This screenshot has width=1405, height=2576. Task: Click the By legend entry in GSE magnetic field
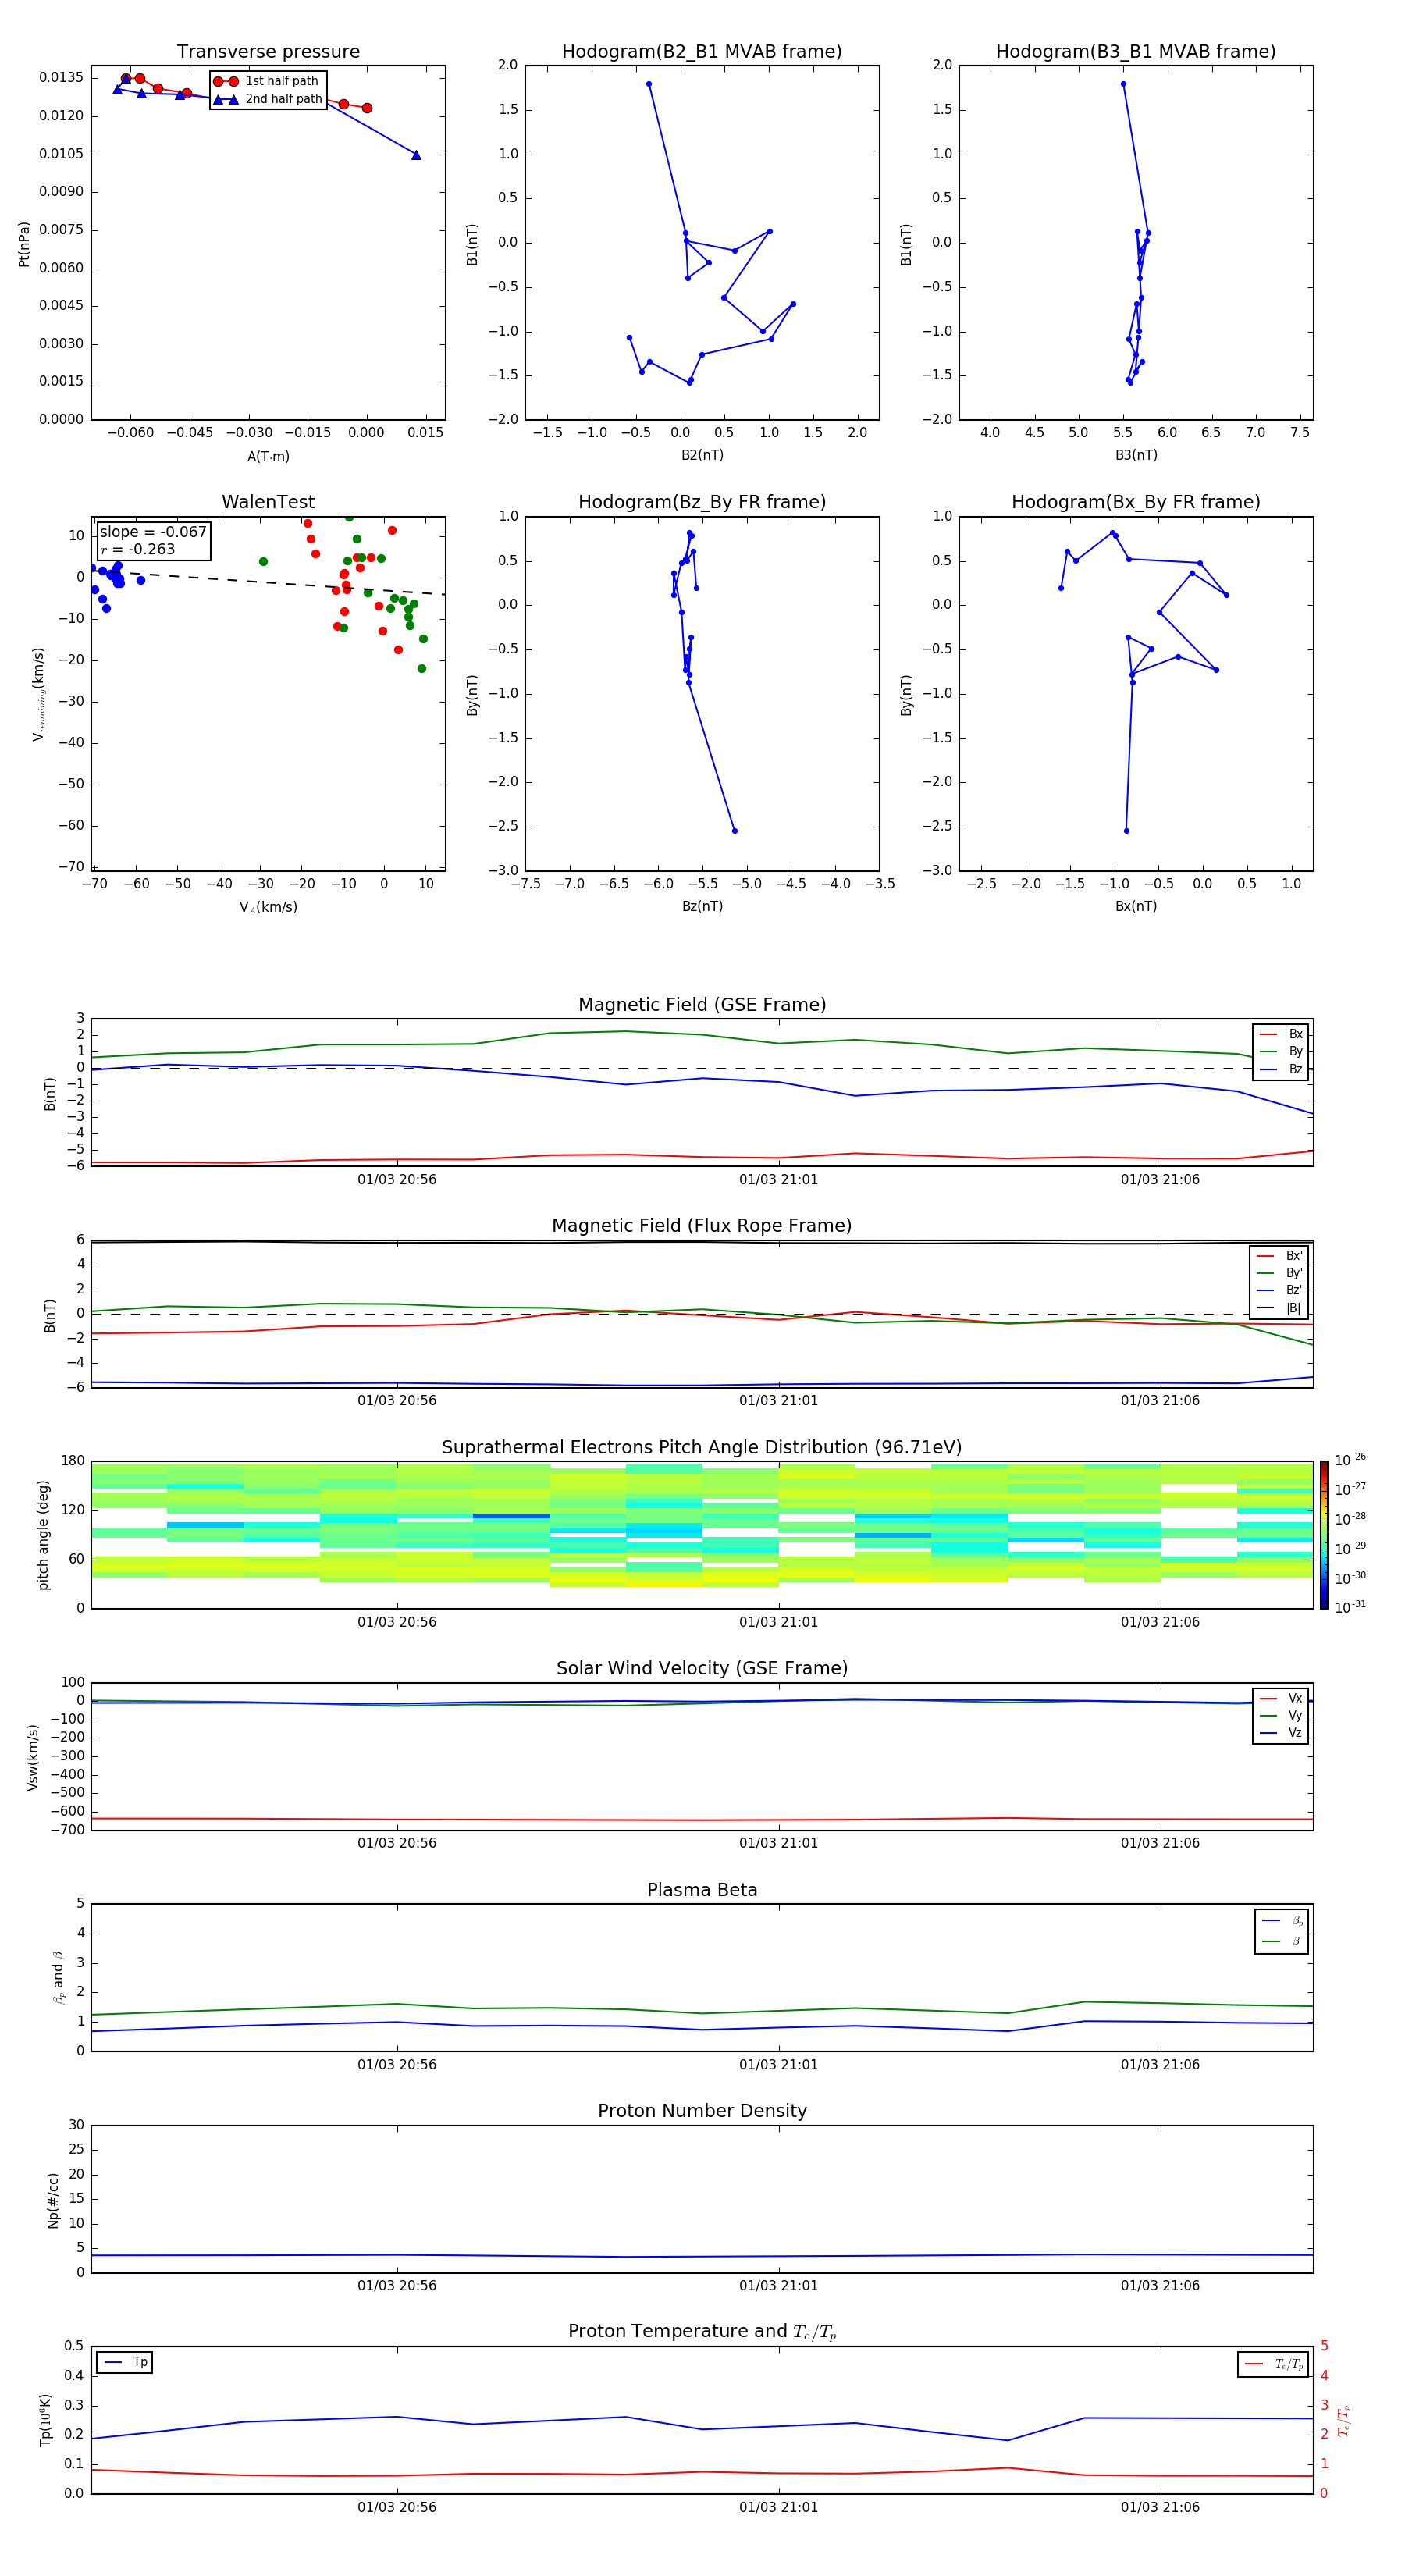point(1282,1052)
